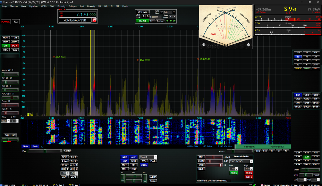Screen dimensions: 322x186
Task: Click the Pure Signal2 status indicator
Action: pos(277,147)
